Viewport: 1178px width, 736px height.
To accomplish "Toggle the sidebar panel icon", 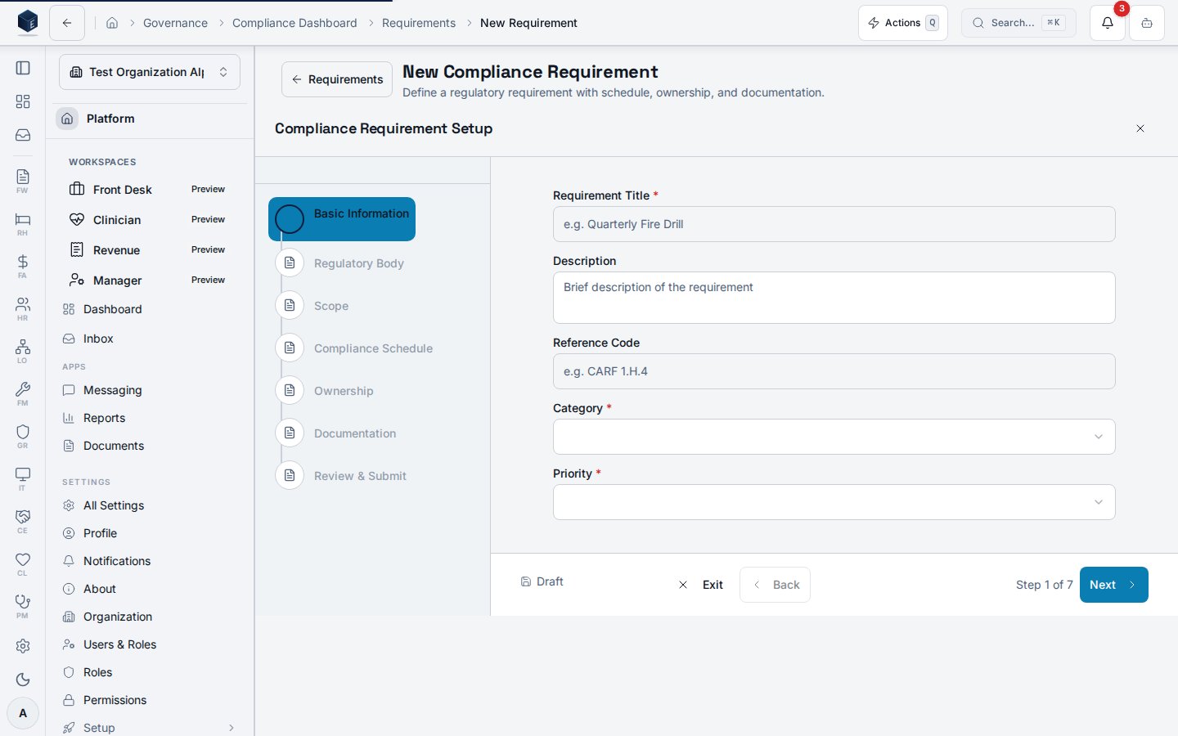I will click(23, 68).
